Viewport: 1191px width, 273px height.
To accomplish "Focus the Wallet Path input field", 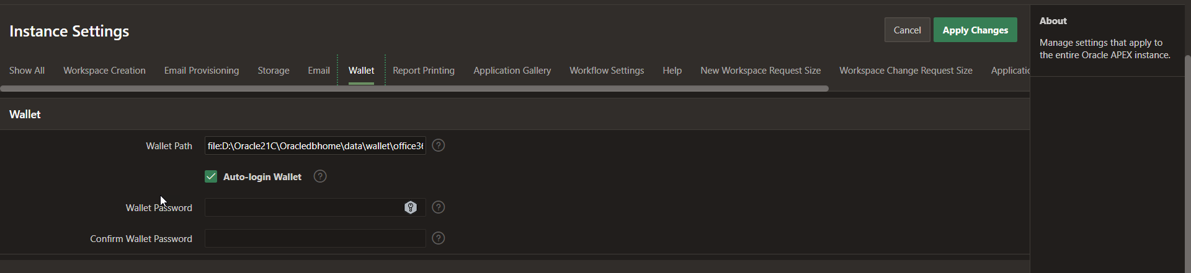I will pos(315,145).
